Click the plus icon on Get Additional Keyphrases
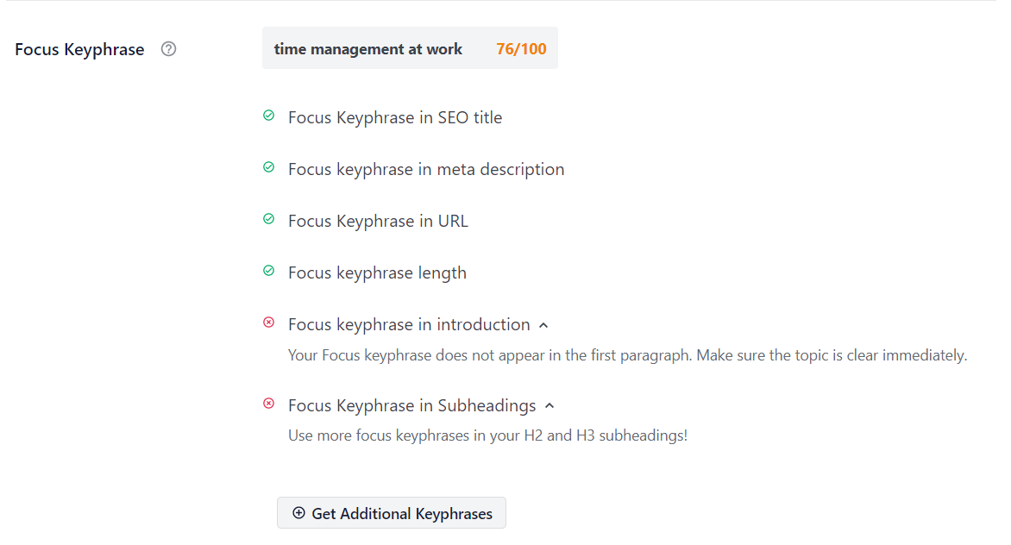 coord(298,513)
